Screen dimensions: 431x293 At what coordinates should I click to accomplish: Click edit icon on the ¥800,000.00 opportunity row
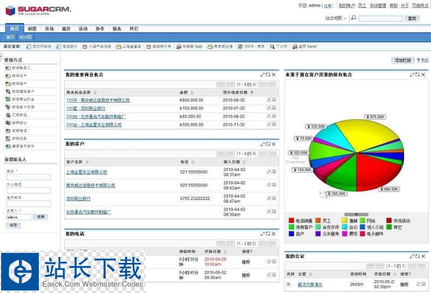[x=269, y=100]
